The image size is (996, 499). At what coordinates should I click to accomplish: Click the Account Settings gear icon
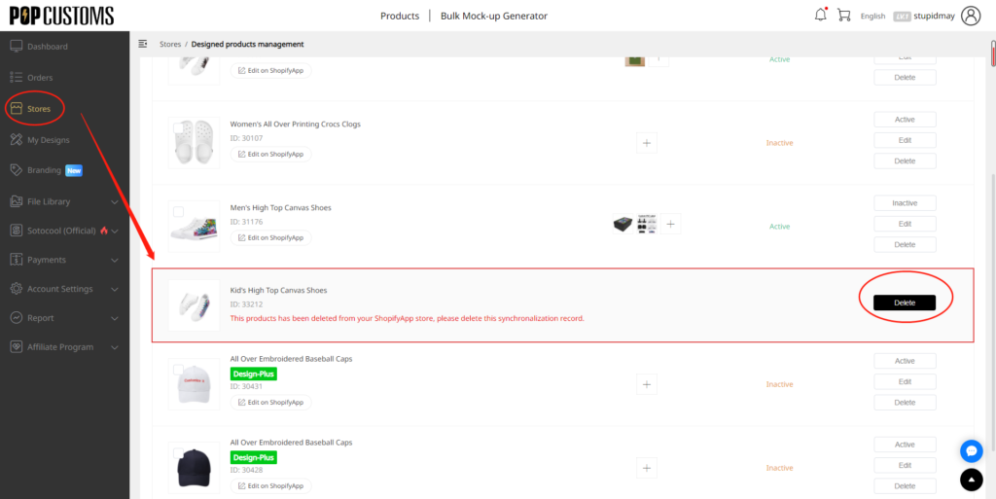(17, 289)
